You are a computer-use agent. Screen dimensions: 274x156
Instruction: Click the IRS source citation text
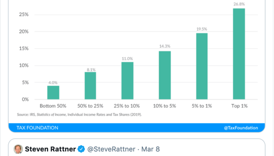79,115
